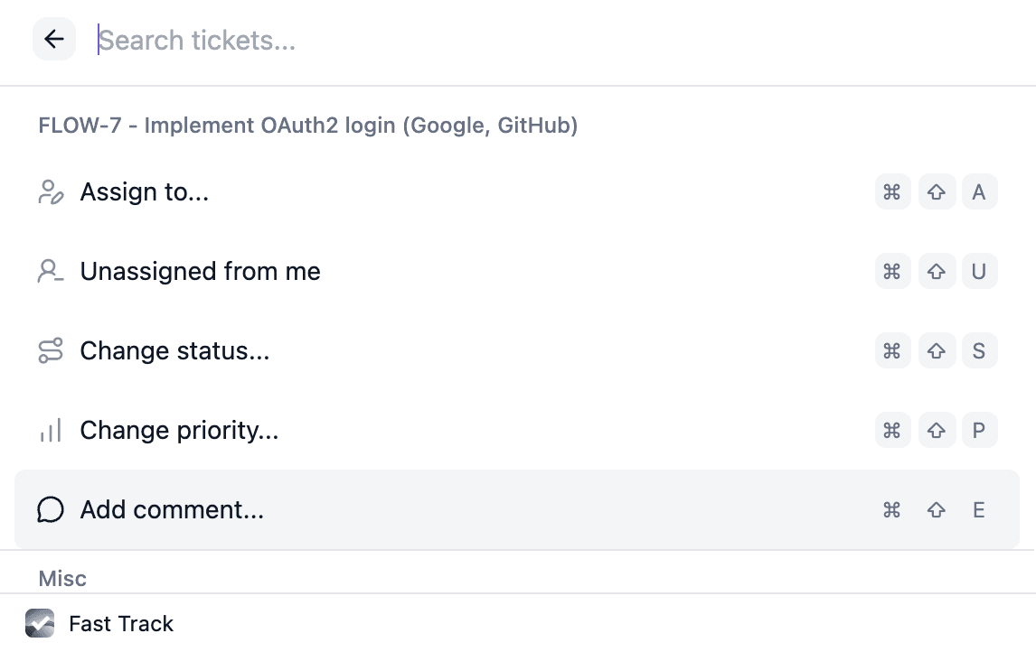Click the back arrow button
This screenshot has height=652, width=1036.
[x=54, y=39]
